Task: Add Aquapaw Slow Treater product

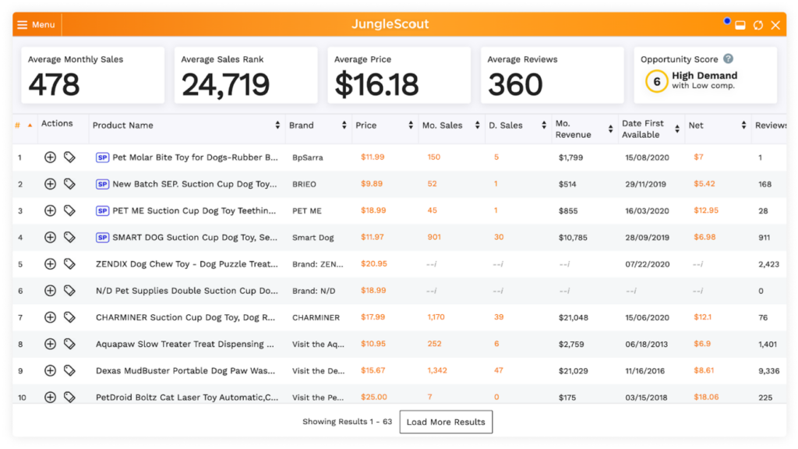Action: click(50, 344)
